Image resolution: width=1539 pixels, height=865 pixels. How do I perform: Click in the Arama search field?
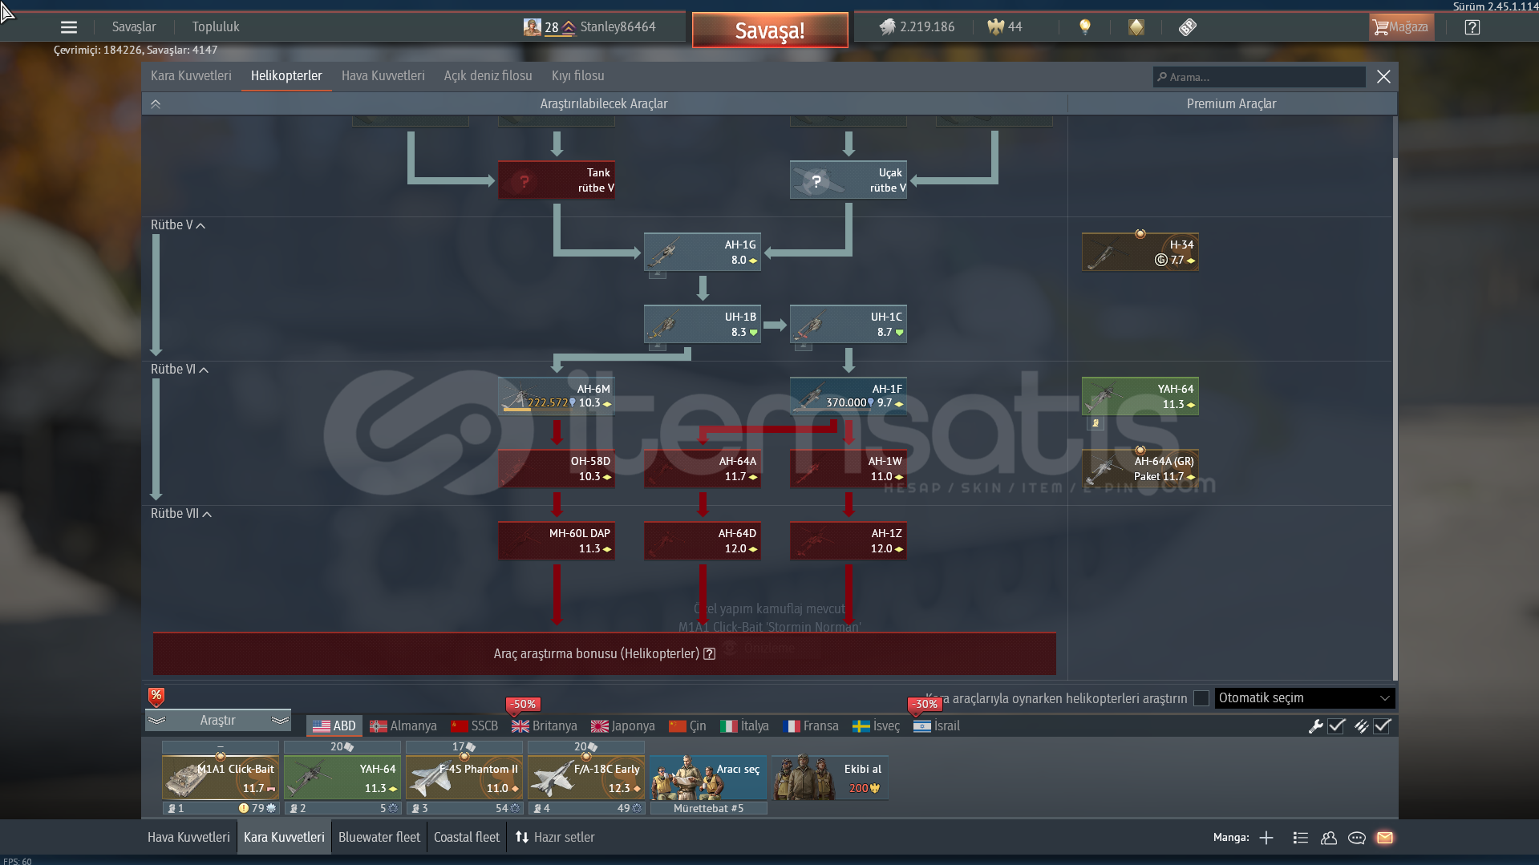[1259, 77]
